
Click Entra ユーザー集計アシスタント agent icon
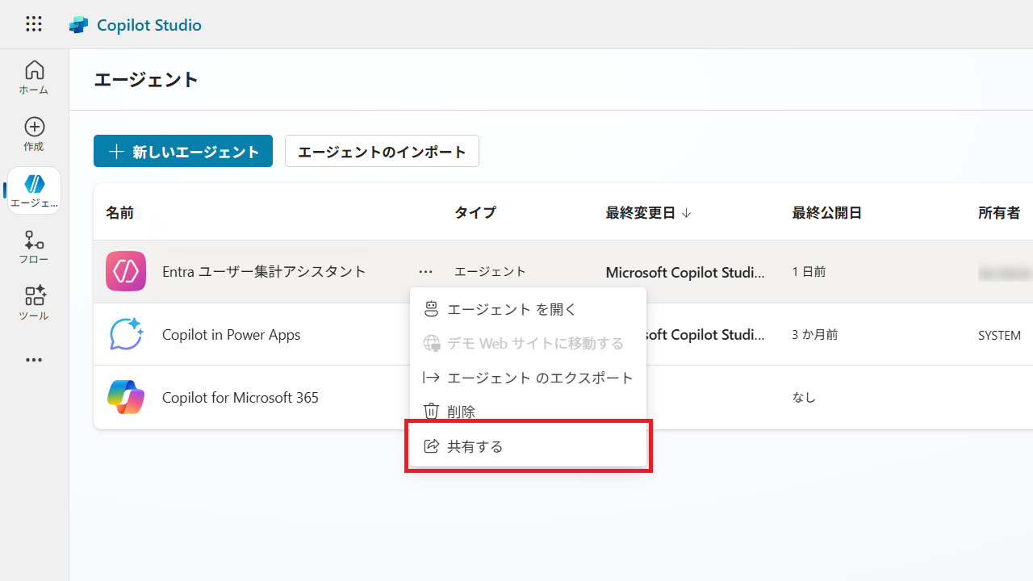[126, 271]
